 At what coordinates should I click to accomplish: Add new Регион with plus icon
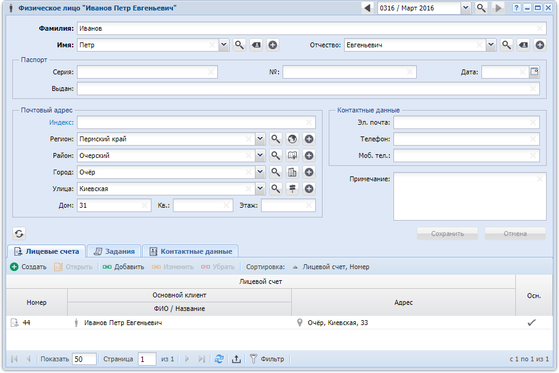click(309, 139)
